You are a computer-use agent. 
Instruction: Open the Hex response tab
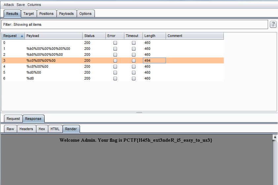(42, 129)
